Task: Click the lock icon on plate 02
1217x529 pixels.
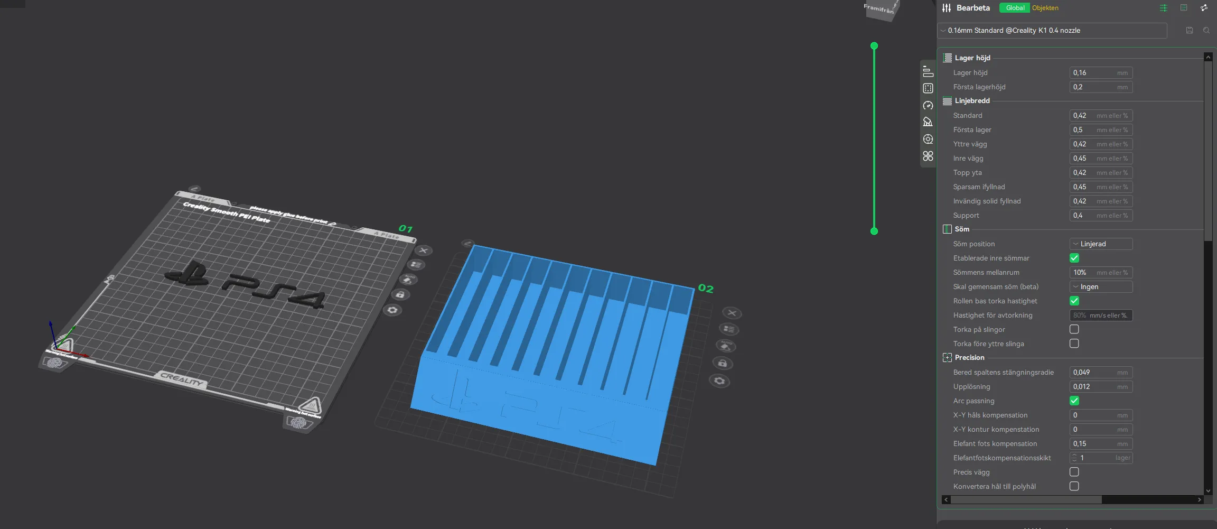Action: coord(722,363)
